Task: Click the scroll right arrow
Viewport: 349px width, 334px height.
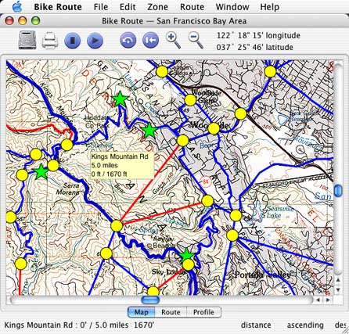Action: coord(328,300)
